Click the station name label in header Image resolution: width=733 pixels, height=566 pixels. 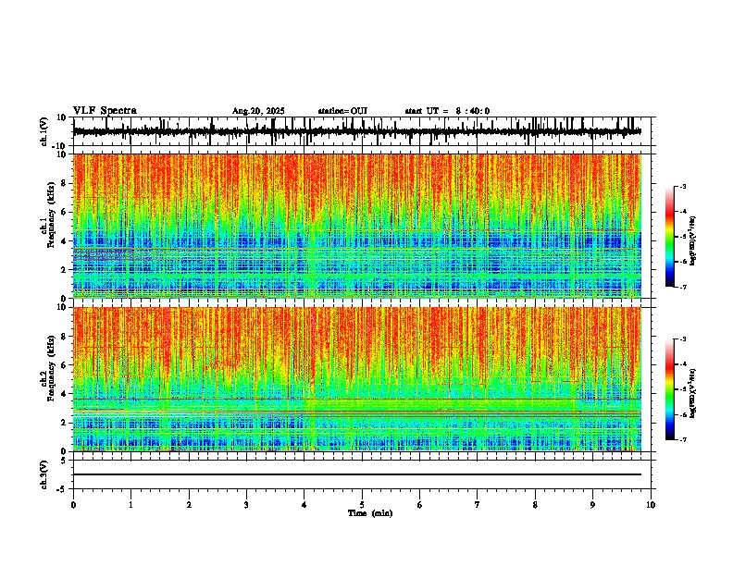click(342, 111)
